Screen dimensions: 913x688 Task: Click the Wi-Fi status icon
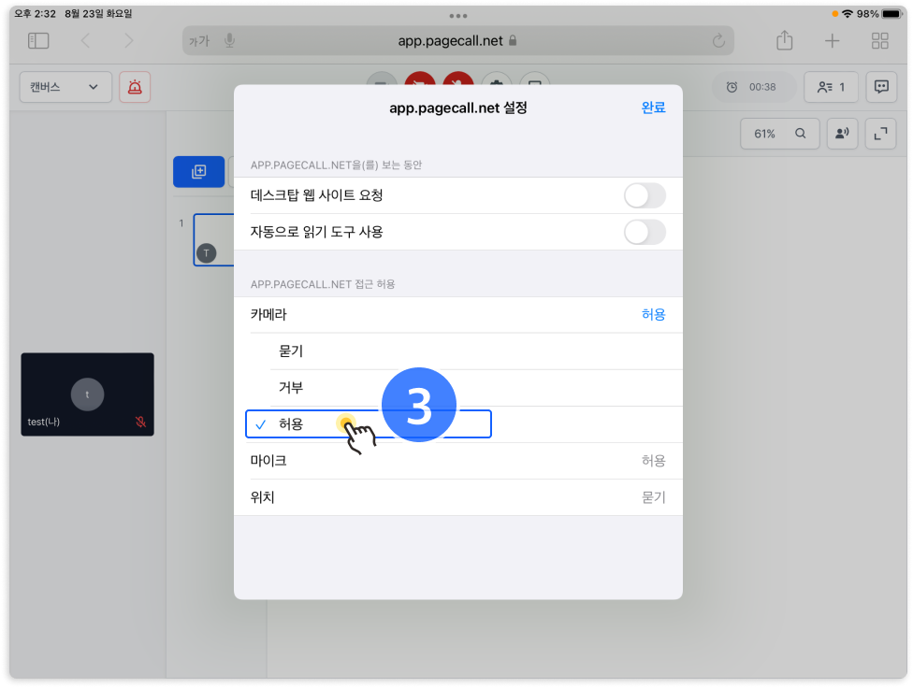coord(848,13)
